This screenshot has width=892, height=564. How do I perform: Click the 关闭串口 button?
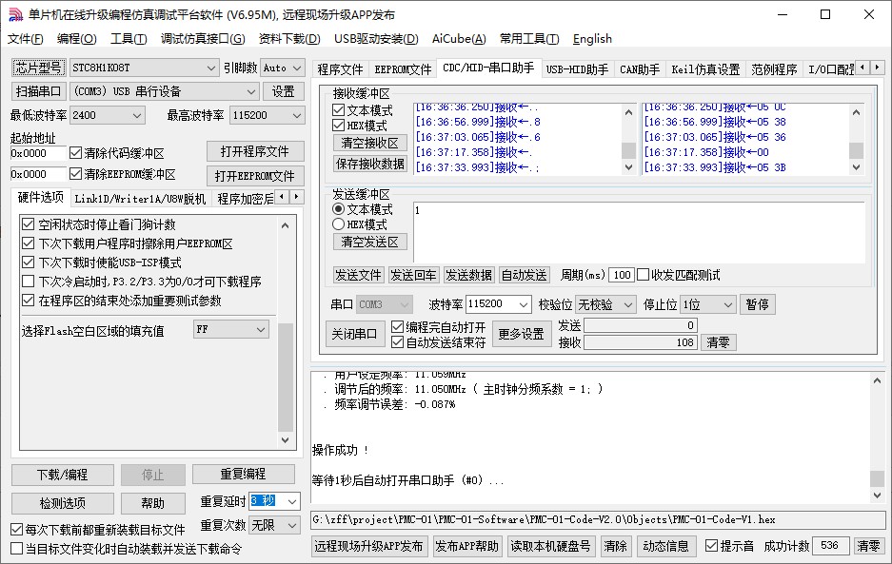click(x=354, y=334)
